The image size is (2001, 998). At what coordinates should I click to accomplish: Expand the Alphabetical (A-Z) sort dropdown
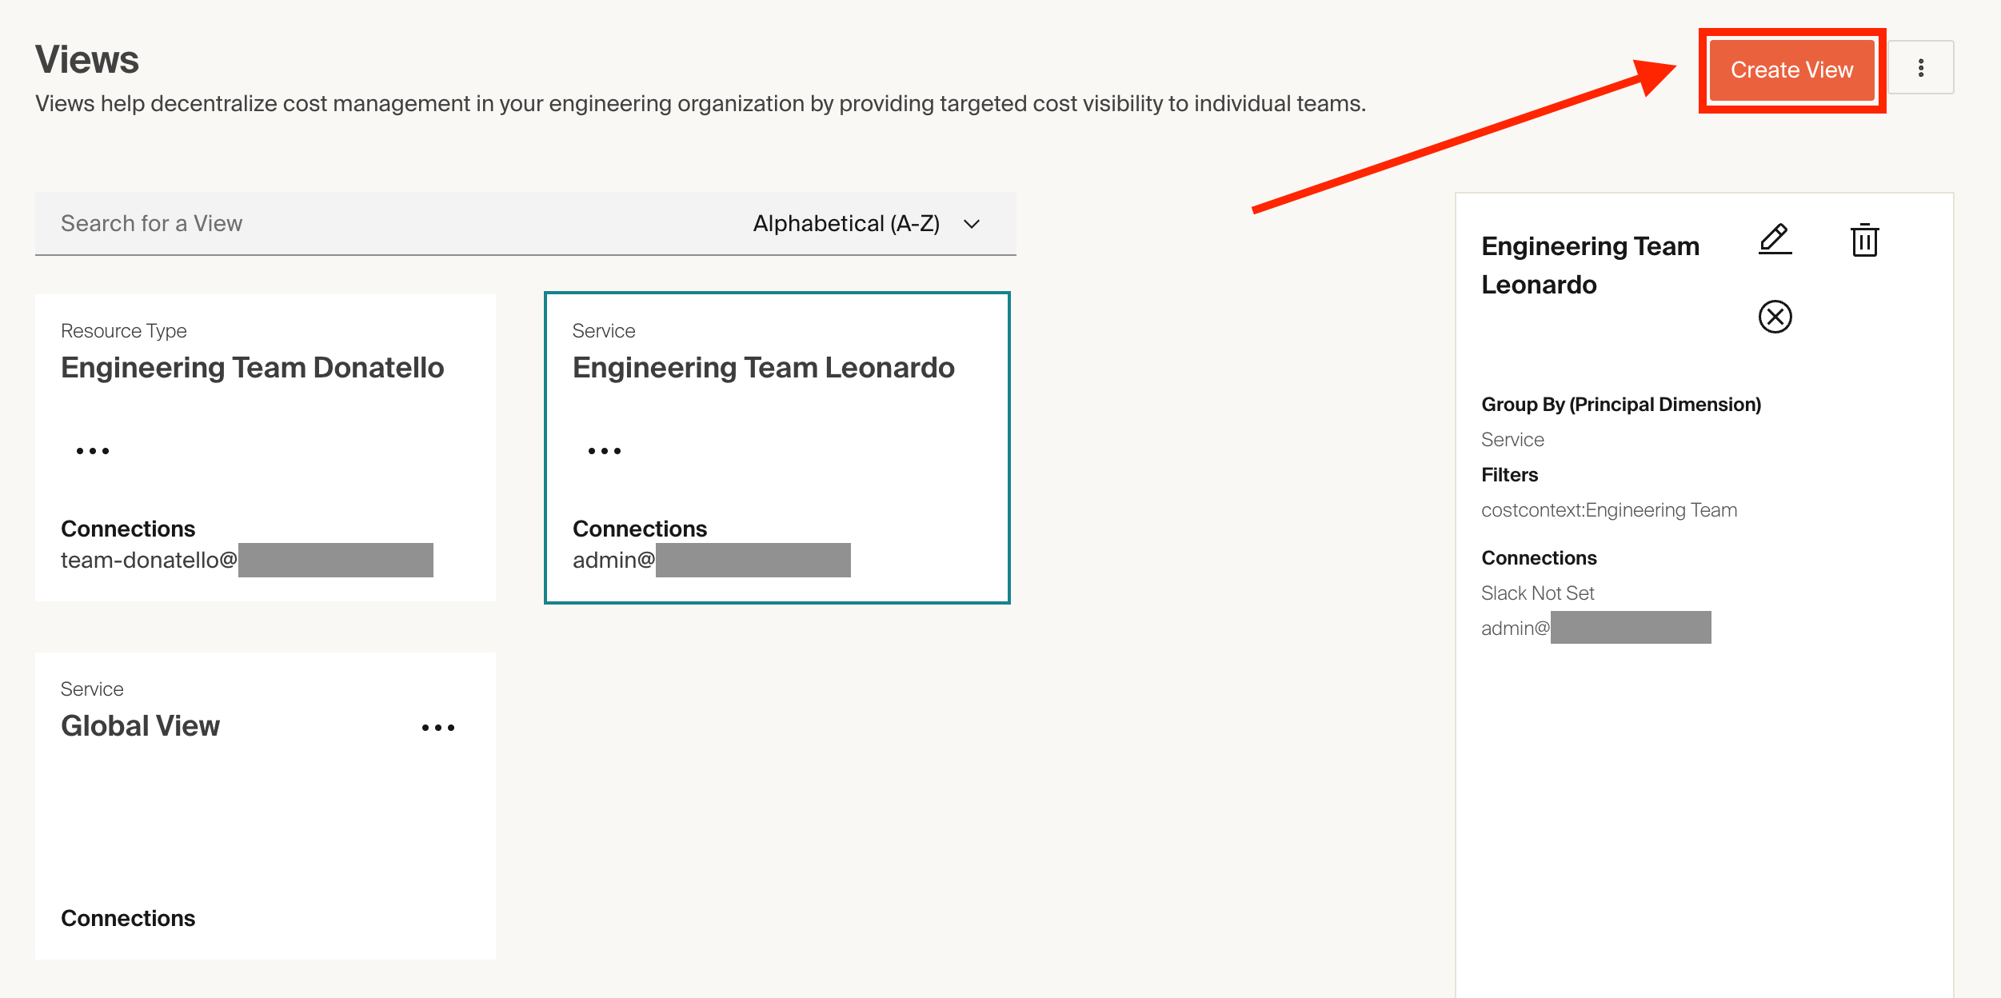[846, 224]
